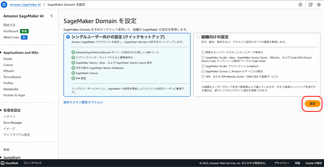Screen dimensions: 324x167
Task: Click check icon beside SageMaker Canvas と Amazon line
Action: pos(203,71)
